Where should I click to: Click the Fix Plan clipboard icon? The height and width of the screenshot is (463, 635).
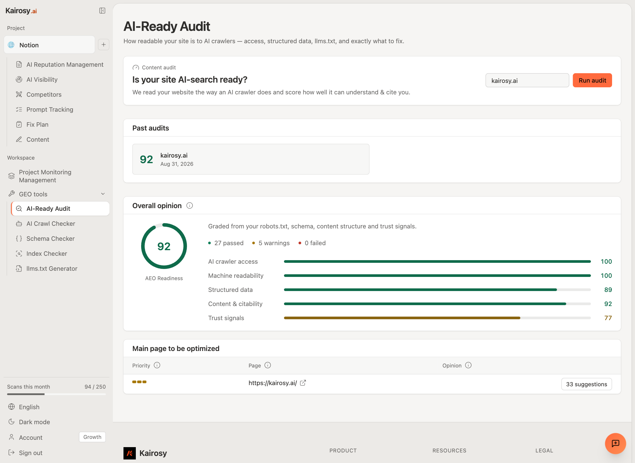(19, 124)
